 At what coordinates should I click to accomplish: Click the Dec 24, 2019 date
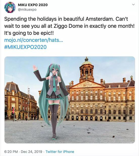pos(32,152)
